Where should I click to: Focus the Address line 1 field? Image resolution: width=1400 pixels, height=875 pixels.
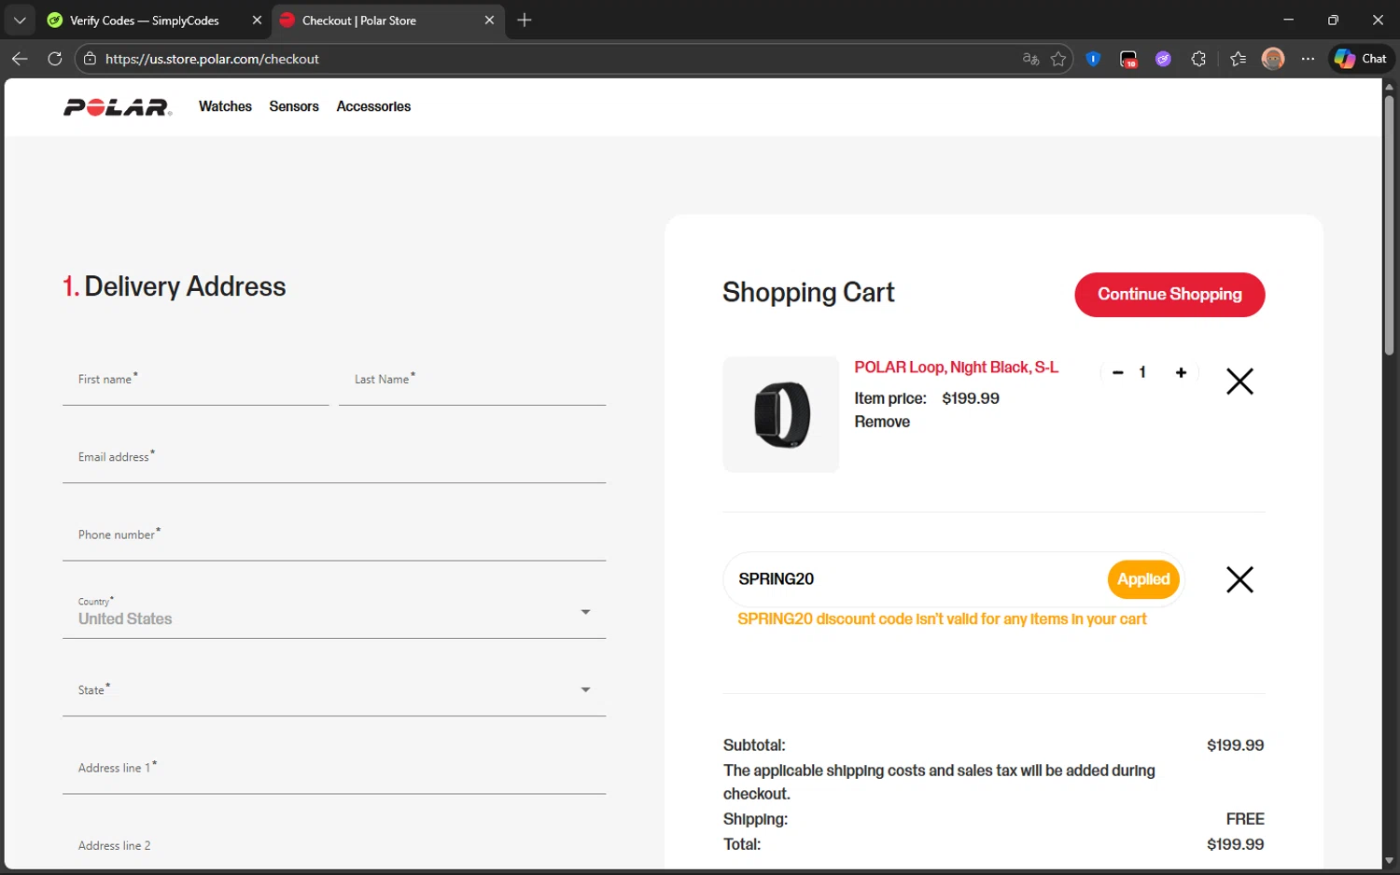pos(334,769)
